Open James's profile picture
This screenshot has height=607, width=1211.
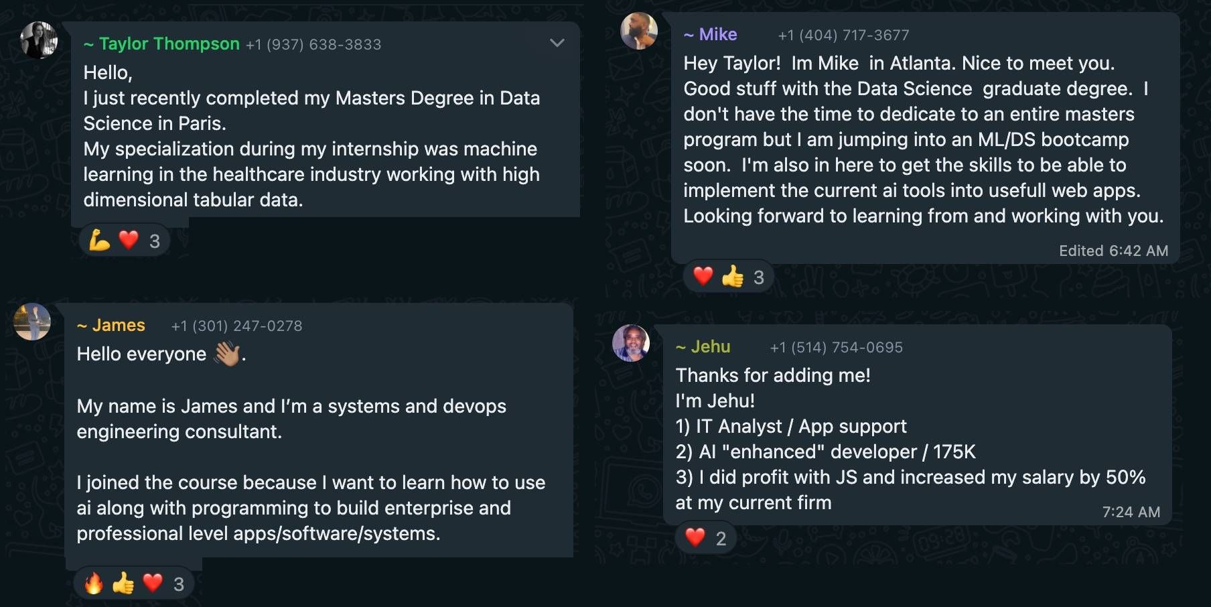click(x=32, y=322)
